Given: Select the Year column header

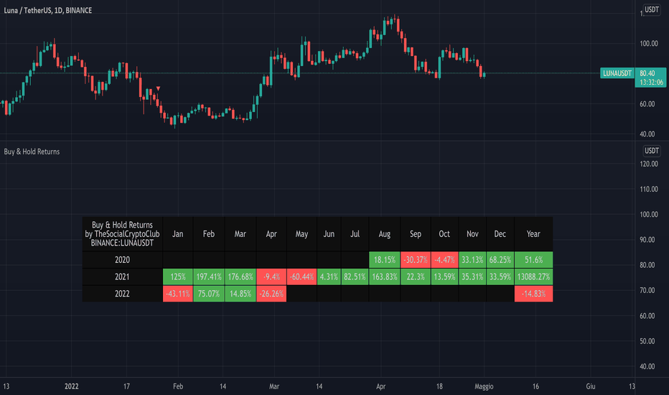Looking at the screenshot, I should point(533,234).
